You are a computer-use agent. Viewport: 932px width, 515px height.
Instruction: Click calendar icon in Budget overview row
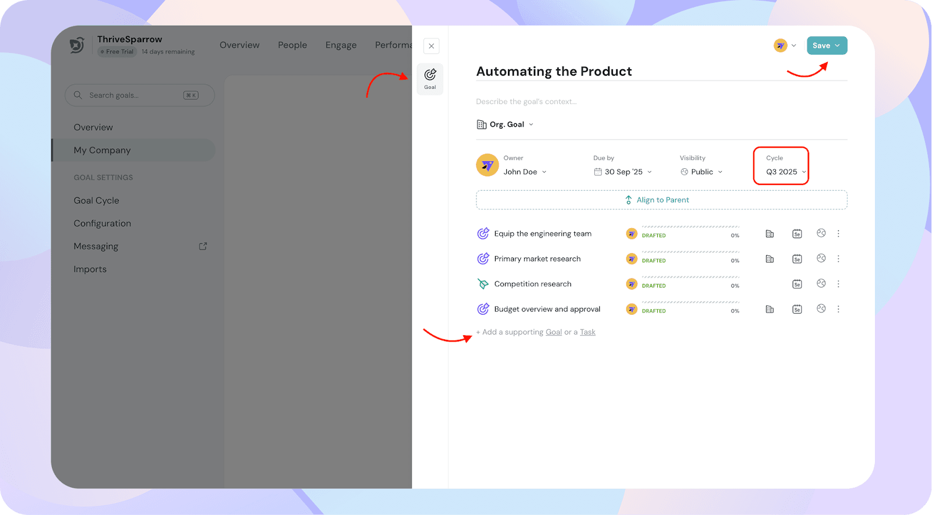tap(797, 309)
